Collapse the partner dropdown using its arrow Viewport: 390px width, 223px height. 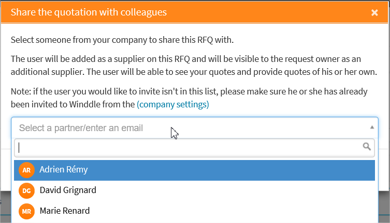click(x=371, y=128)
